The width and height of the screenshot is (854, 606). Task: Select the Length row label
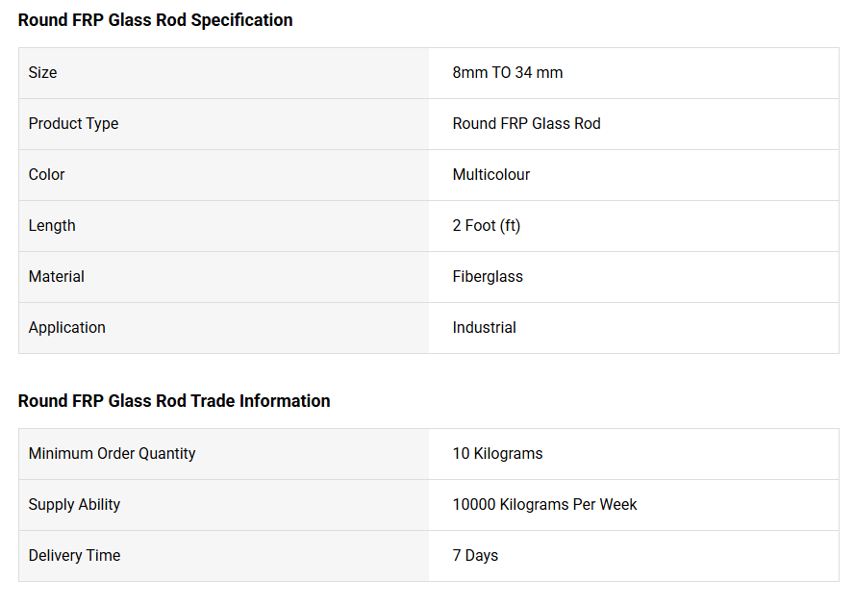[x=52, y=226]
